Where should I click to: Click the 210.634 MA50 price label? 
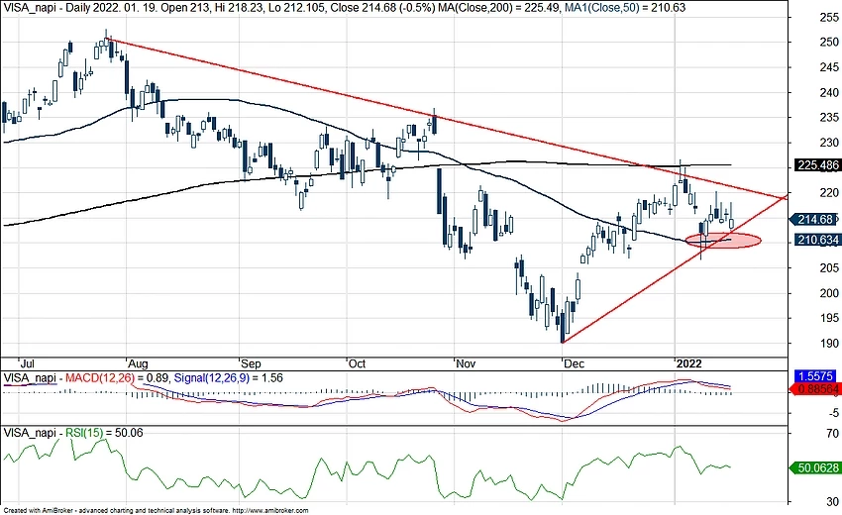(817, 240)
